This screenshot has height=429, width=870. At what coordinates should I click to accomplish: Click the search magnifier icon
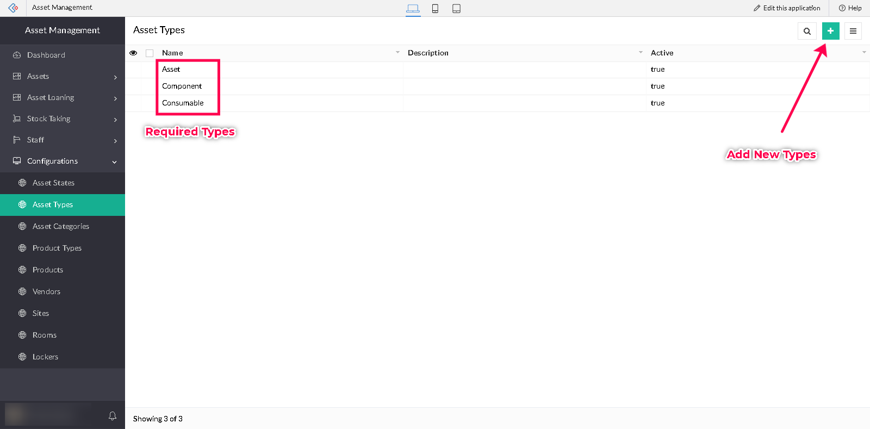pos(807,31)
